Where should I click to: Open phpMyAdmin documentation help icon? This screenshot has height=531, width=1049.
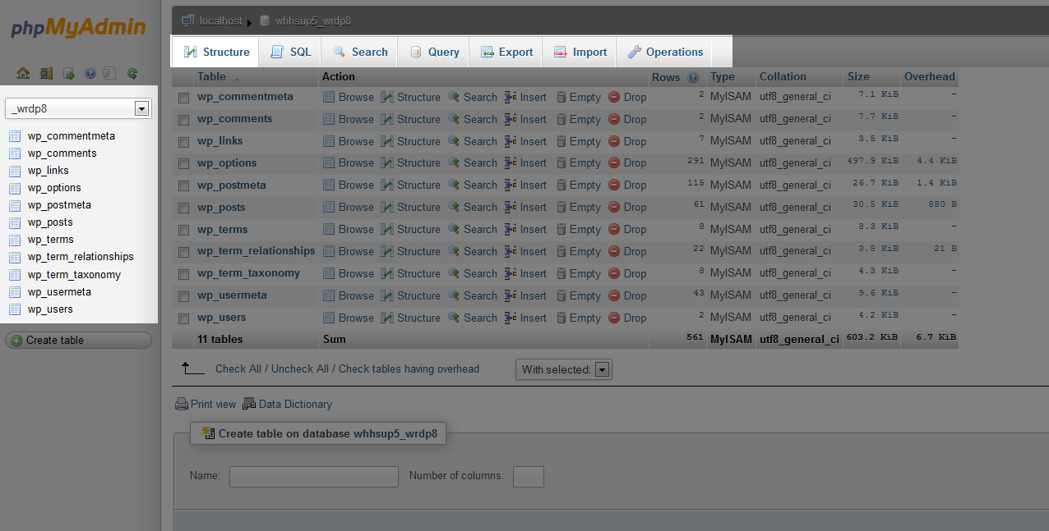tap(90, 73)
